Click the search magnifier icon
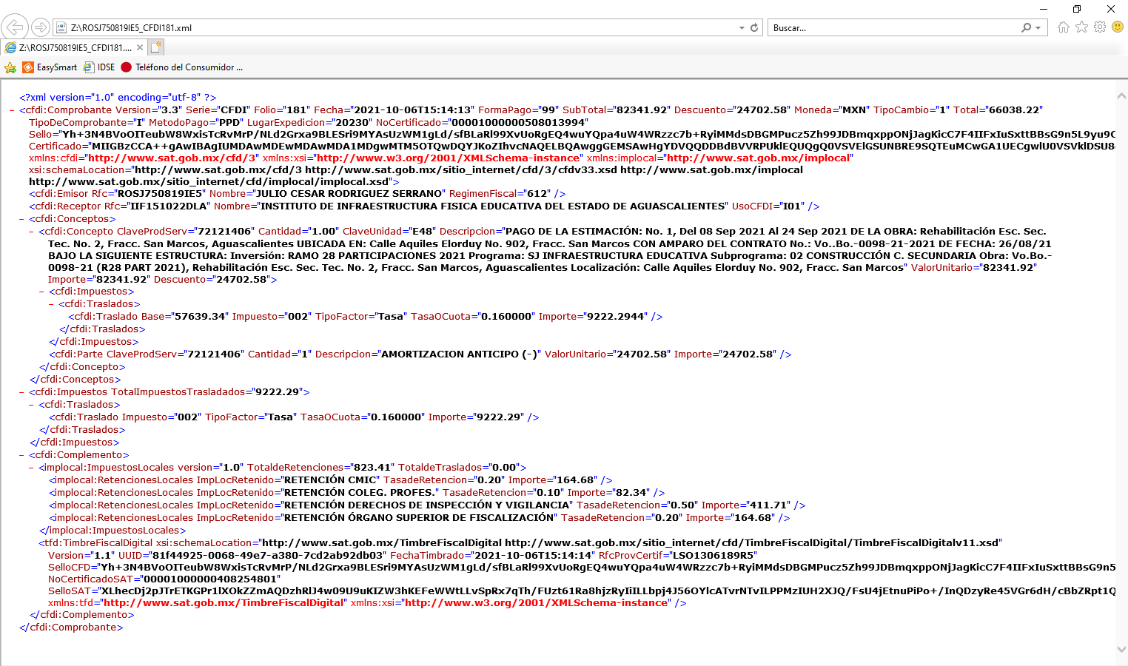 1026,27
